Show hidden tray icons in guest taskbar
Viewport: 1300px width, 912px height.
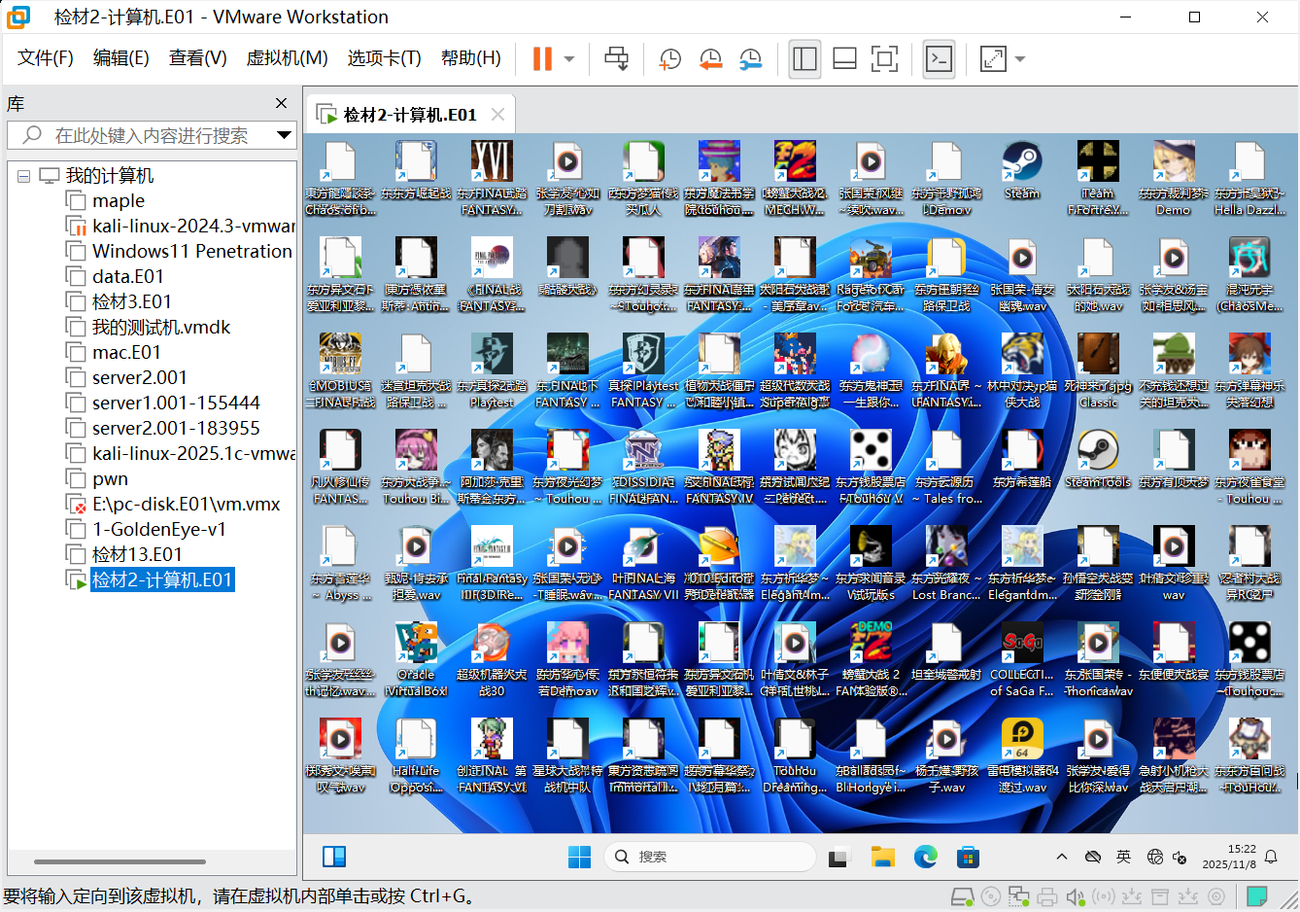click(1062, 857)
